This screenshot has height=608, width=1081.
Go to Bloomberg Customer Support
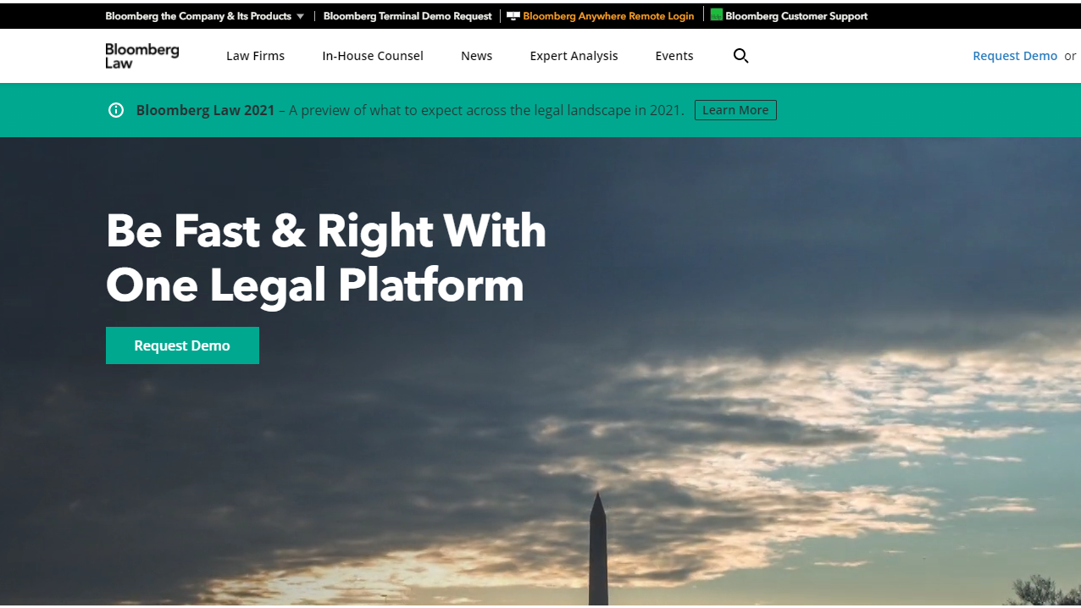point(796,16)
